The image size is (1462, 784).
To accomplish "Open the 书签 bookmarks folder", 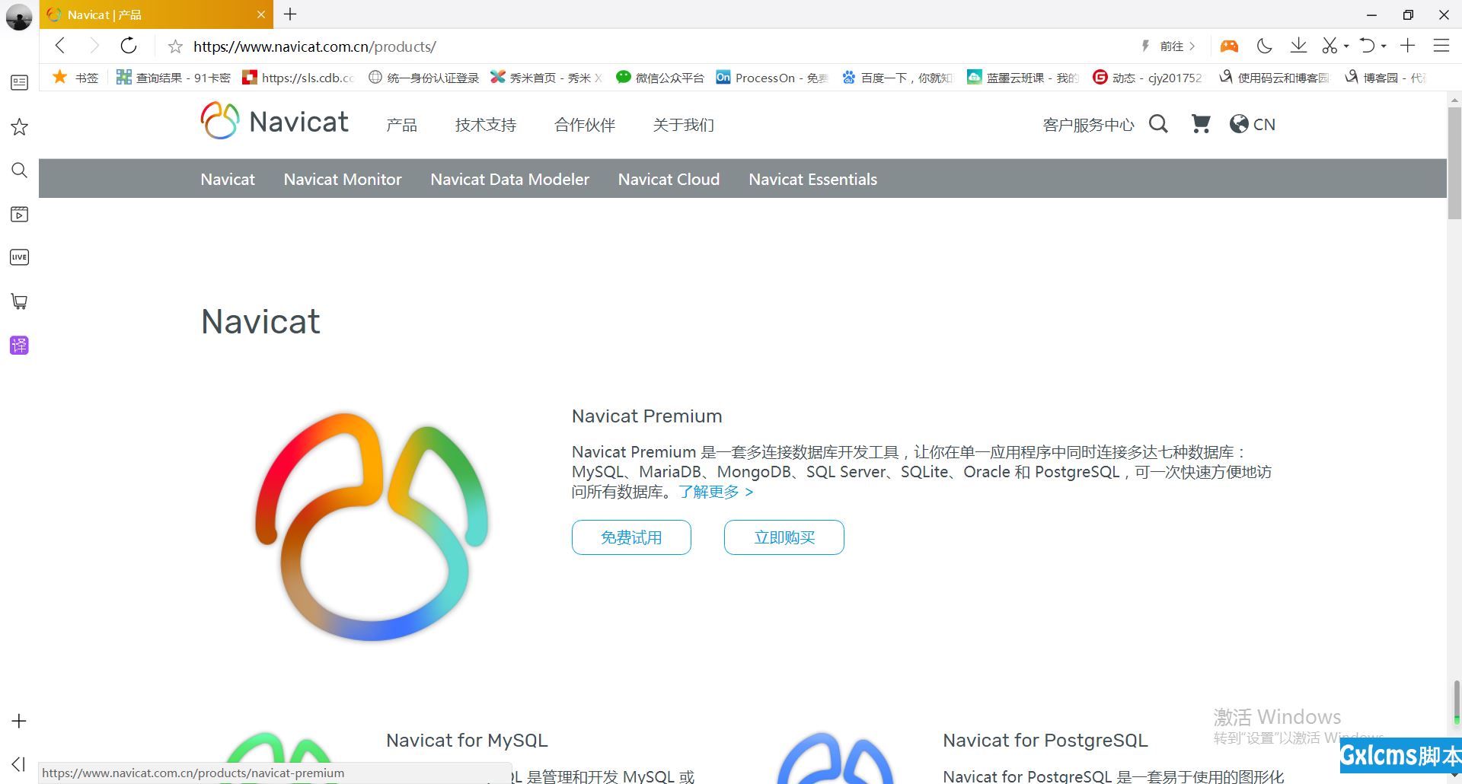I will pos(76,78).
